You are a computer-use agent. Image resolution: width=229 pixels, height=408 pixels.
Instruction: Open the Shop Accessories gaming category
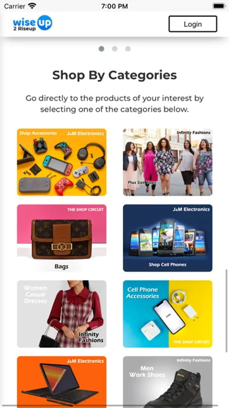pos(62,162)
